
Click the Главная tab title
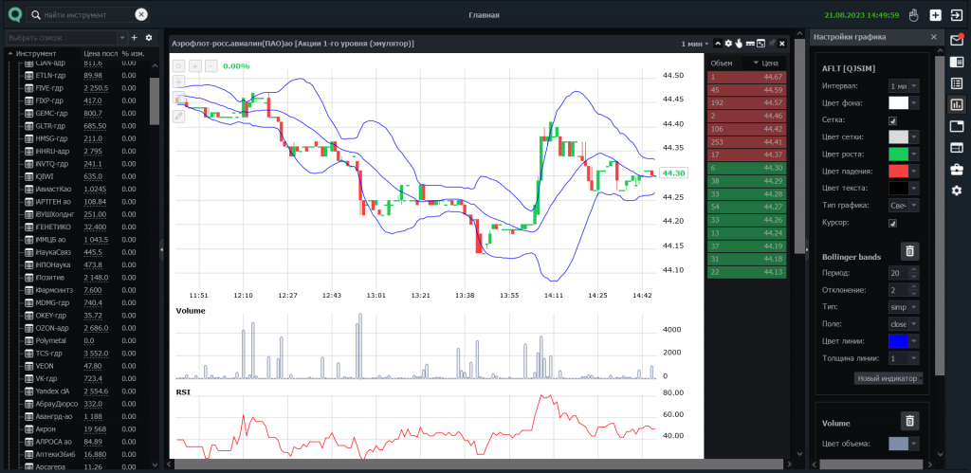point(485,15)
